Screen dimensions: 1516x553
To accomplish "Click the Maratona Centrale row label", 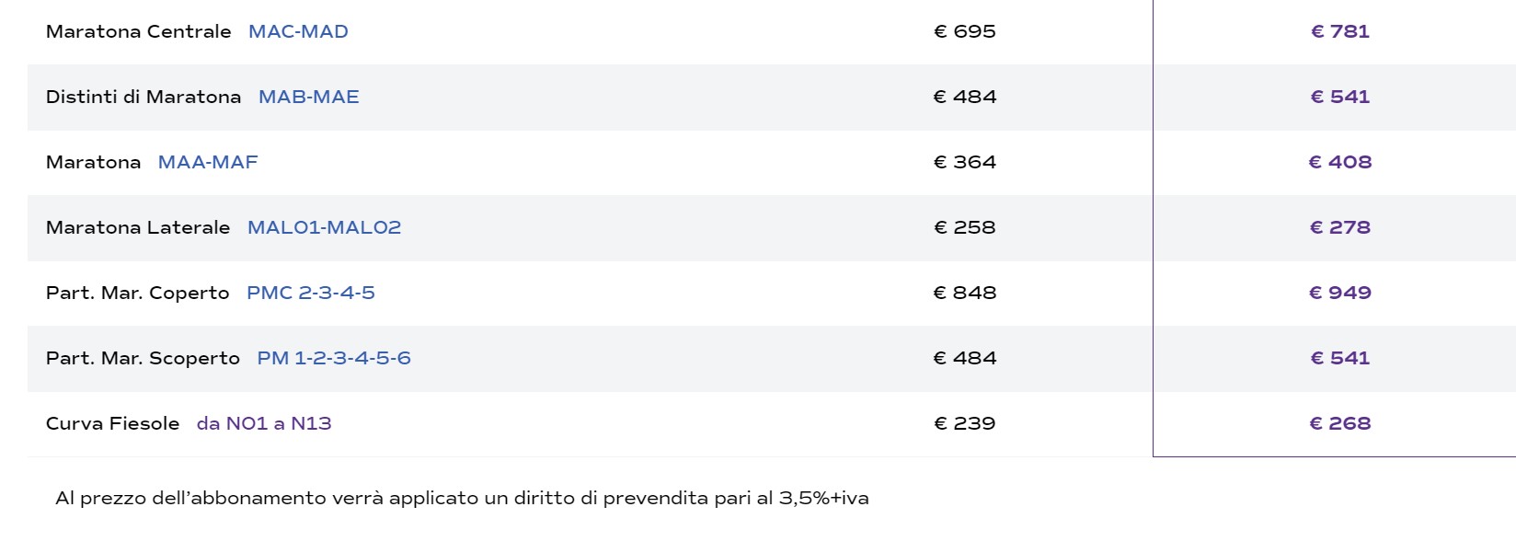I will click(138, 31).
